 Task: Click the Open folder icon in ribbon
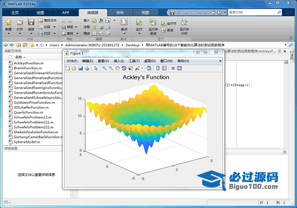20,22
